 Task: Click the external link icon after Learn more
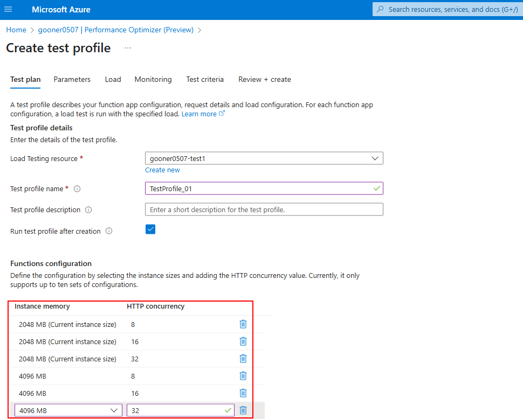pyautogui.click(x=222, y=114)
